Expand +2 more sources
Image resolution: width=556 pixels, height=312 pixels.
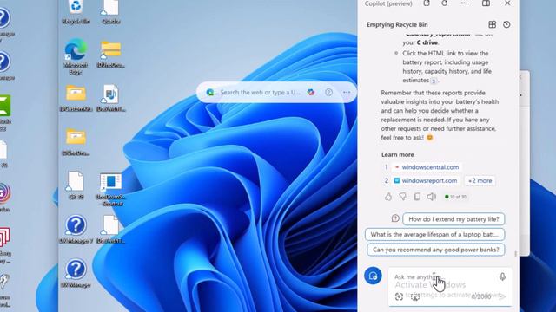point(480,180)
